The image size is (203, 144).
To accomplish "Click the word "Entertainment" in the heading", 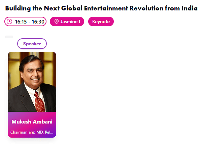I will 109,8.
